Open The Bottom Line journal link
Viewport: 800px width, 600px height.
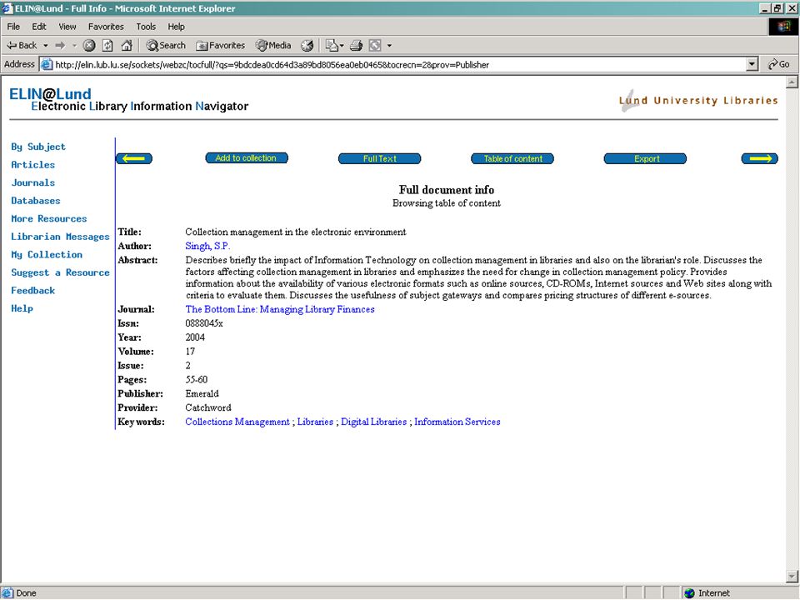click(280, 309)
